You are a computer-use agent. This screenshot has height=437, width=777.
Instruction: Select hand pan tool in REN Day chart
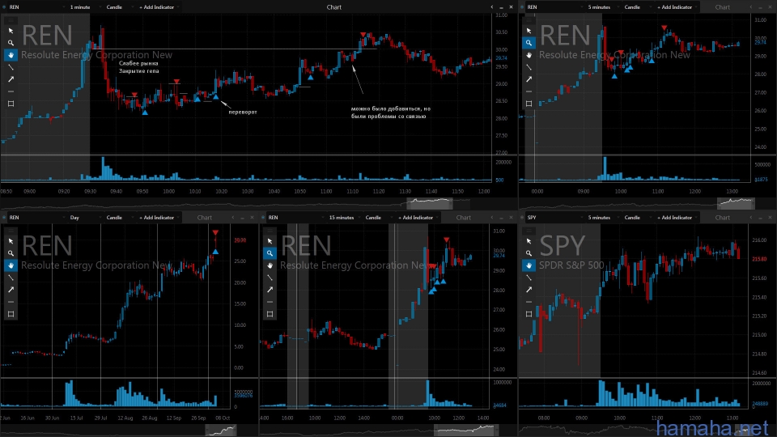pyautogui.click(x=11, y=265)
